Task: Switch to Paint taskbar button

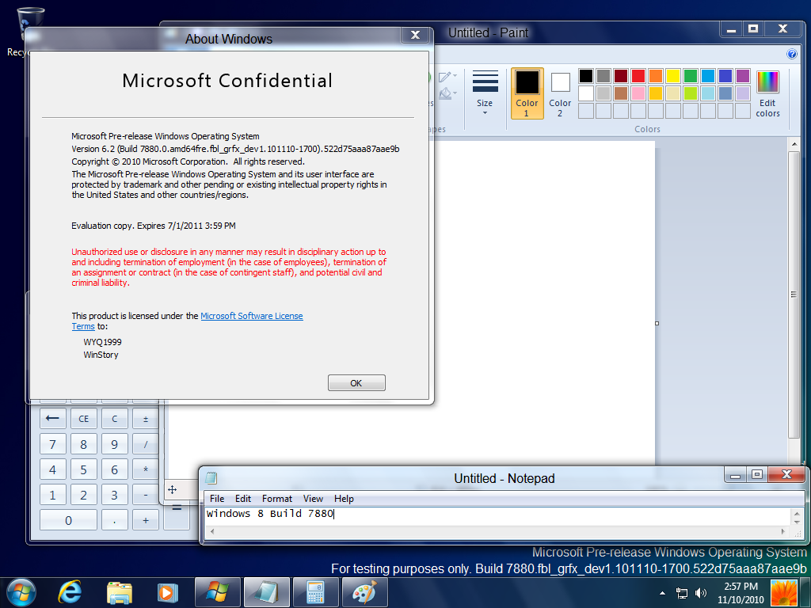Action: click(364, 592)
